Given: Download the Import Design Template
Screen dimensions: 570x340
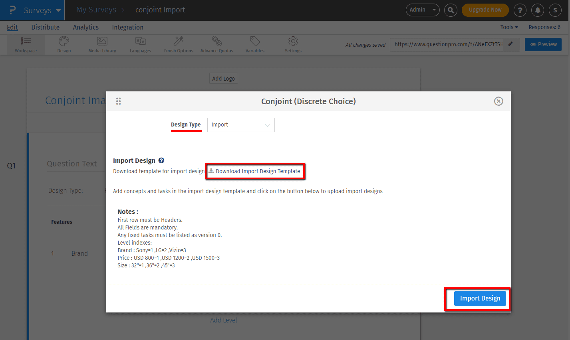Looking at the screenshot, I should (257, 171).
